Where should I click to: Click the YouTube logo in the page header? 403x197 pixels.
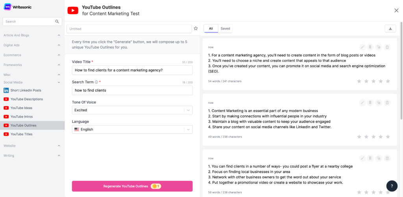pos(73,10)
